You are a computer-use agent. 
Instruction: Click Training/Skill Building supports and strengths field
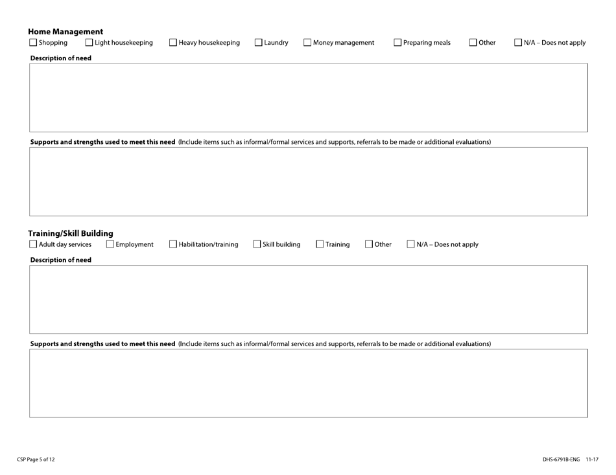(308, 383)
